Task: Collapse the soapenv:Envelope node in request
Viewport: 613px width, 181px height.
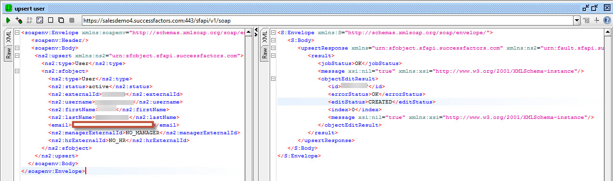Action: point(17,32)
